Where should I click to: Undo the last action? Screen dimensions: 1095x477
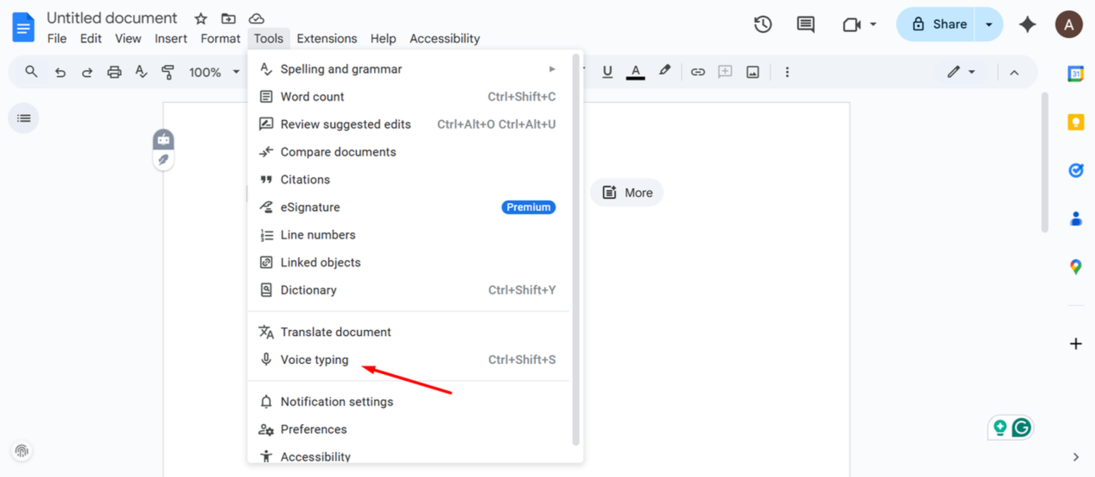click(60, 72)
